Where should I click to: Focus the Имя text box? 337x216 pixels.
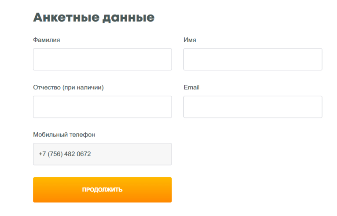coord(253,59)
